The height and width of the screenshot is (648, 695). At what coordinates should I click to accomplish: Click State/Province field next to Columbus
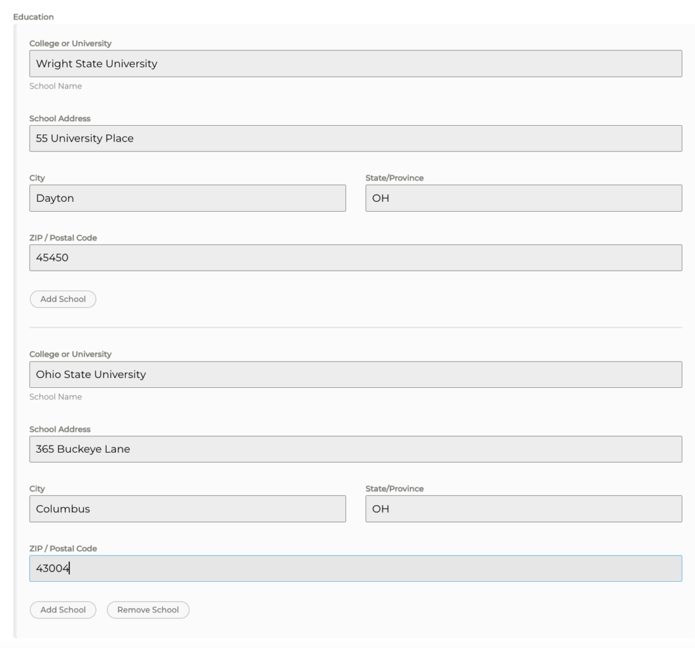pyautogui.click(x=523, y=509)
